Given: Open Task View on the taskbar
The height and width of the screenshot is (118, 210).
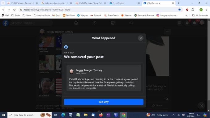Looking at the screenshot, I should pos(55,115).
